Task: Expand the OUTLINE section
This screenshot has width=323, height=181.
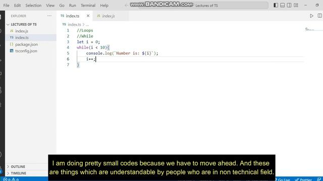Action: (18, 166)
